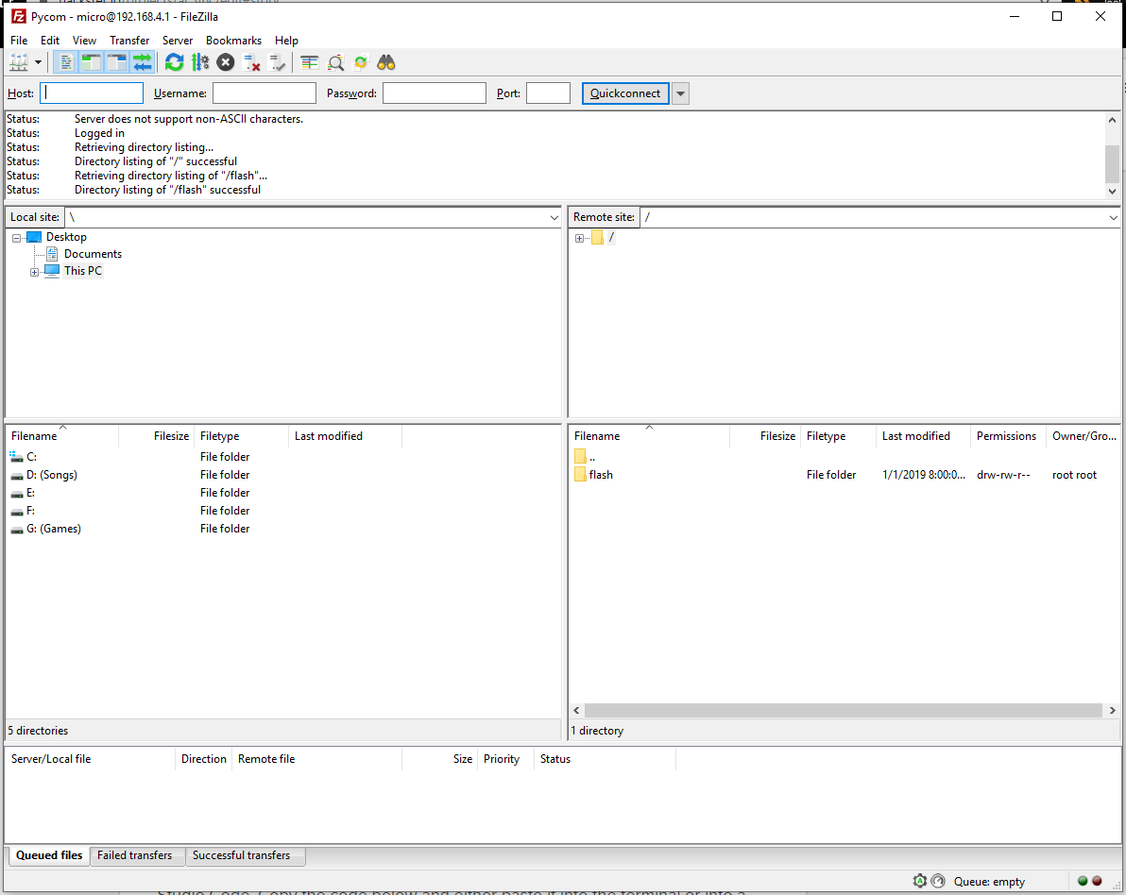Image resolution: width=1126 pixels, height=895 pixels.
Task: Click the disconnect from server icon
Action: [251, 63]
